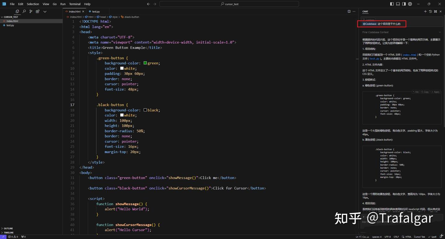The height and width of the screenshot is (239, 445).
Task: Toggle the primary left sidebar layout button
Action: [392, 4]
